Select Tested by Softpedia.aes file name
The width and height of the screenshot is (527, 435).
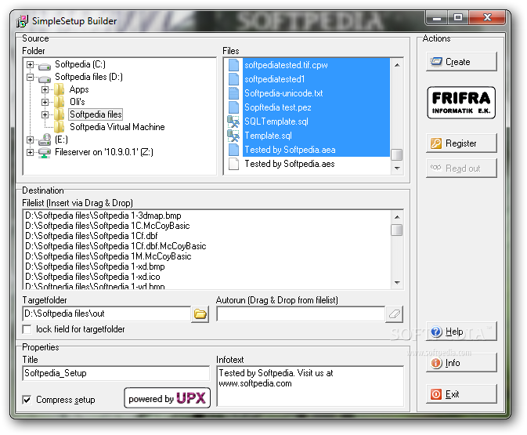click(290, 164)
